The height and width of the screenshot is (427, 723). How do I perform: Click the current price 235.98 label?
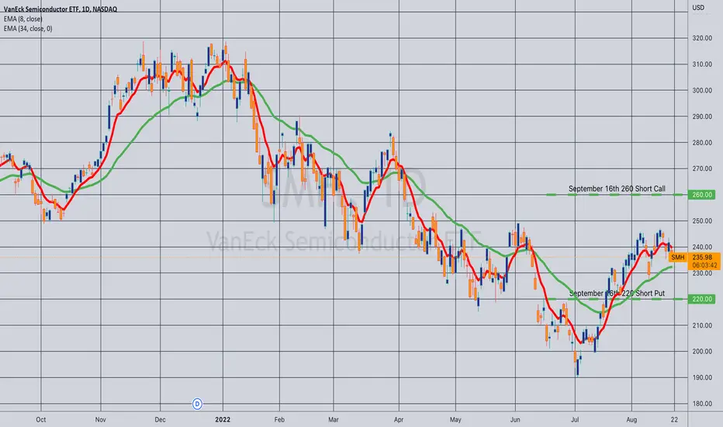click(x=702, y=258)
